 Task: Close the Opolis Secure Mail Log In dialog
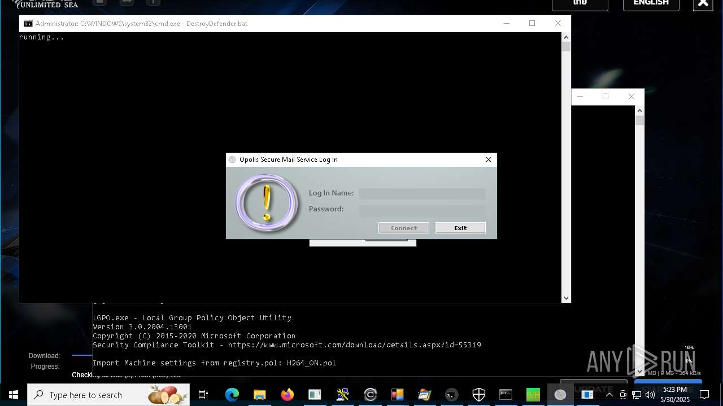(x=489, y=160)
